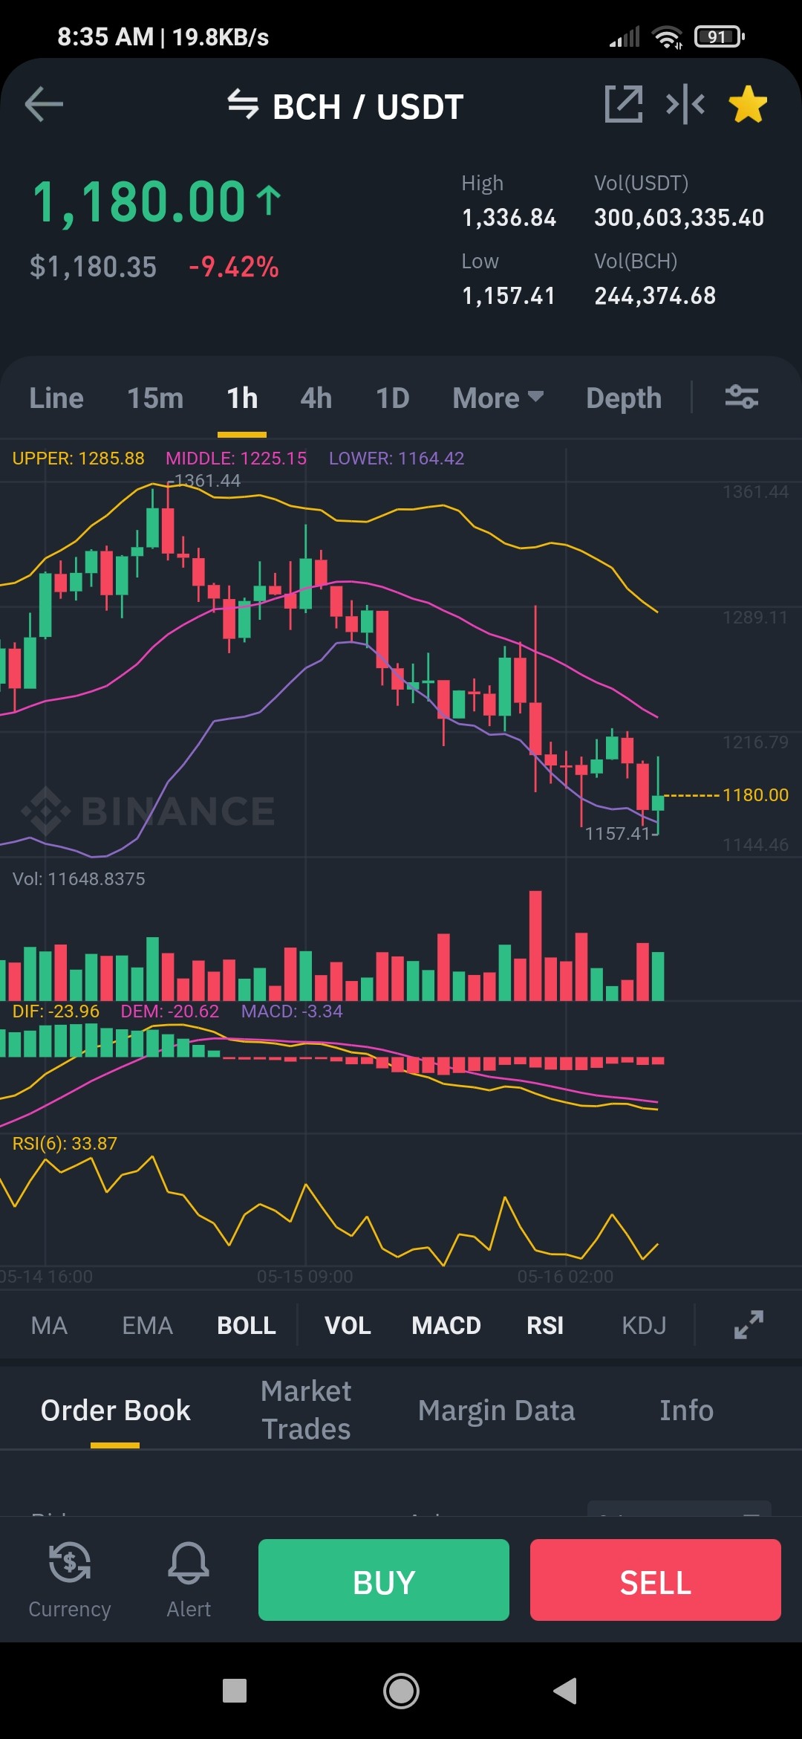Image resolution: width=802 pixels, height=1739 pixels.
Task: Go back using the left arrow icon
Action: (x=44, y=104)
